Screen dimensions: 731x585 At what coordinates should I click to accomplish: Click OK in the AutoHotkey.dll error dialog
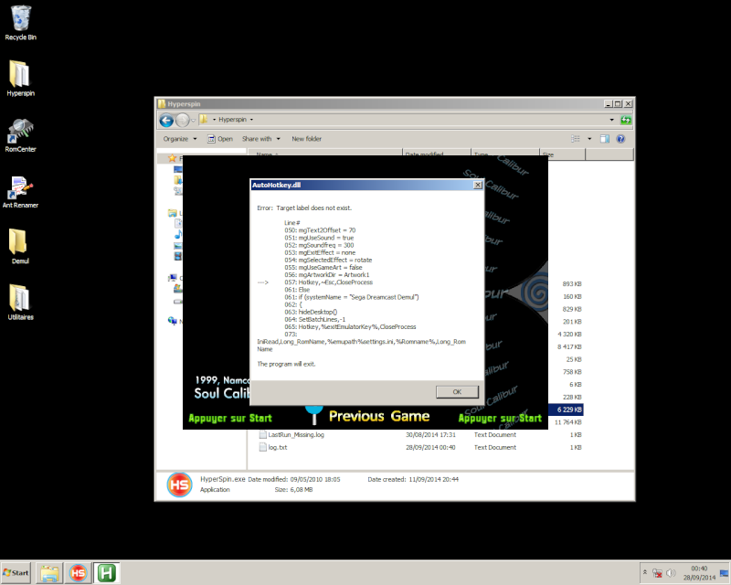tap(457, 392)
